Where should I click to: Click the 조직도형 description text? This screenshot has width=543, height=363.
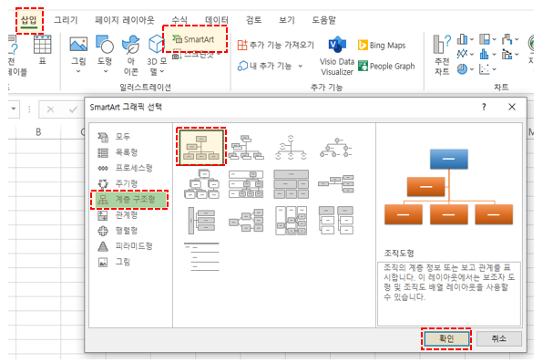click(x=449, y=282)
